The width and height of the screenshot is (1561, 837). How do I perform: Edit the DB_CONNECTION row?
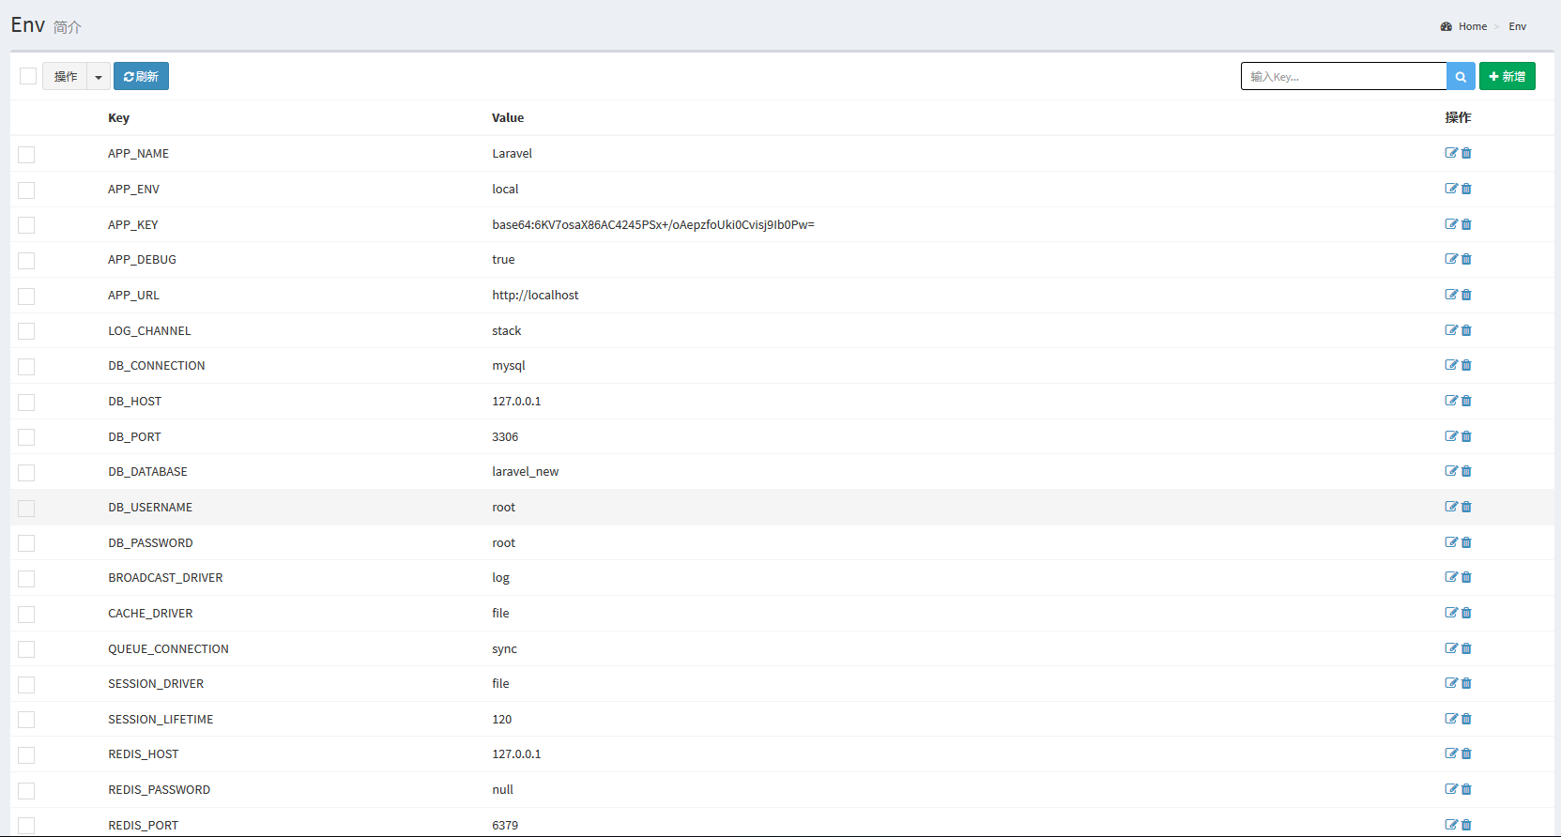click(1451, 365)
